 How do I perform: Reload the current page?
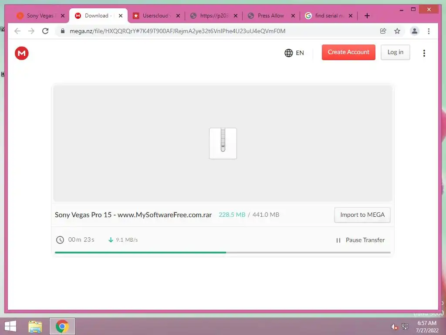click(45, 31)
